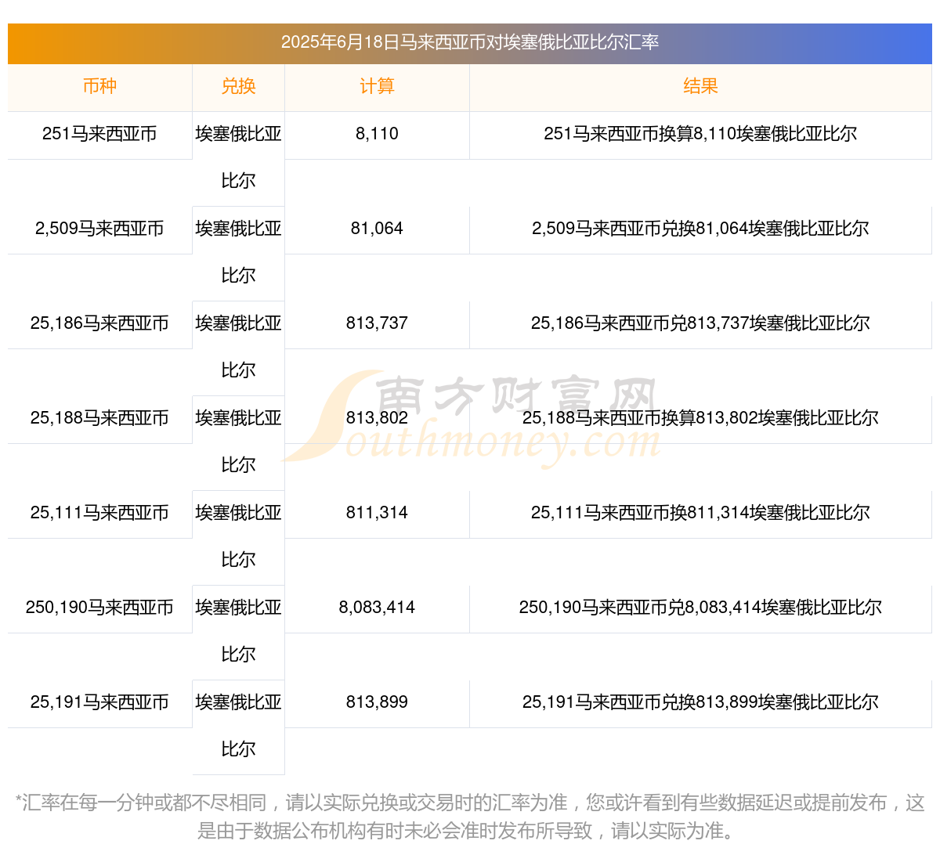Click the calculated value '813,899'
The height and width of the screenshot is (855, 940).
pyautogui.click(x=377, y=702)
